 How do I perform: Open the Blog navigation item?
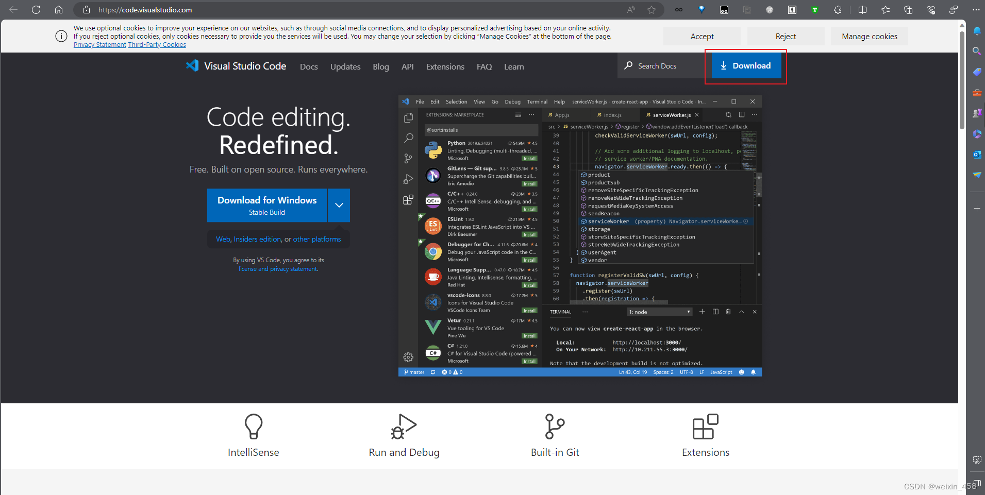(381, 67)
